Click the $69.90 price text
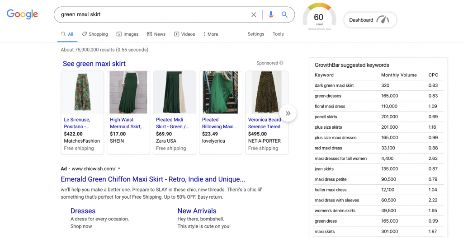Image resolution: width=463 pixels, height=238 pixels. click(164, 134)
